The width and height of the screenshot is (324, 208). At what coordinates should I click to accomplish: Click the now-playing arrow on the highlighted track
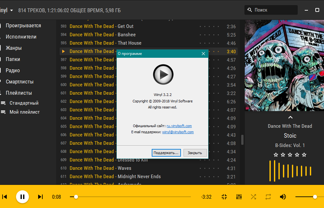[64, 51]
